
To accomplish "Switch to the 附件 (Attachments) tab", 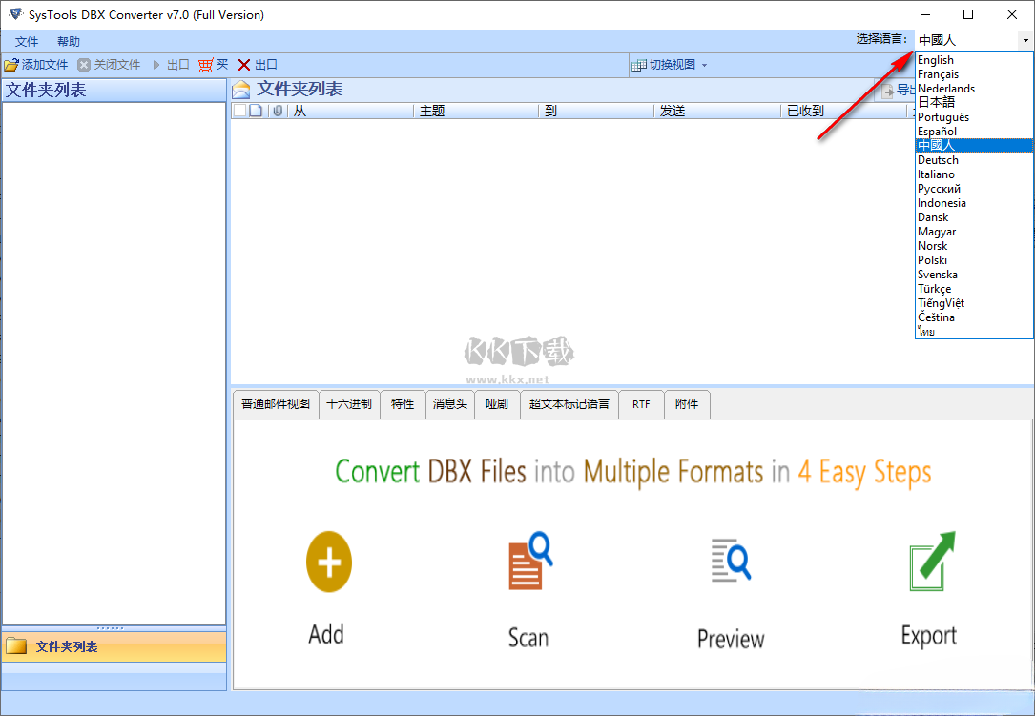I will tap(687, 404).
